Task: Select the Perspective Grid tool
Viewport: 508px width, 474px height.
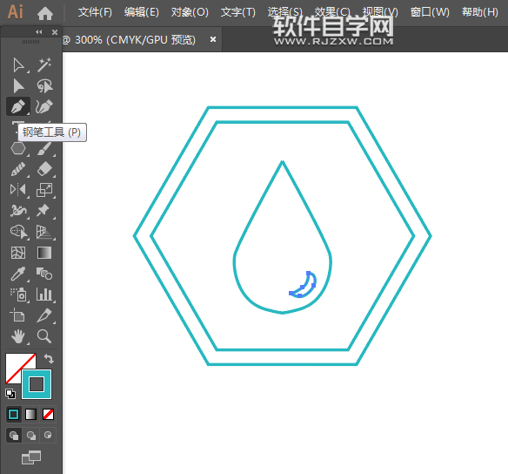Action: 44,232
